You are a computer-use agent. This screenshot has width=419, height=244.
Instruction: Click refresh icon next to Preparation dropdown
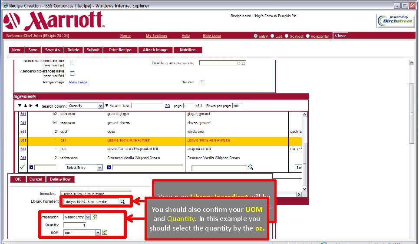click(95, 217)
